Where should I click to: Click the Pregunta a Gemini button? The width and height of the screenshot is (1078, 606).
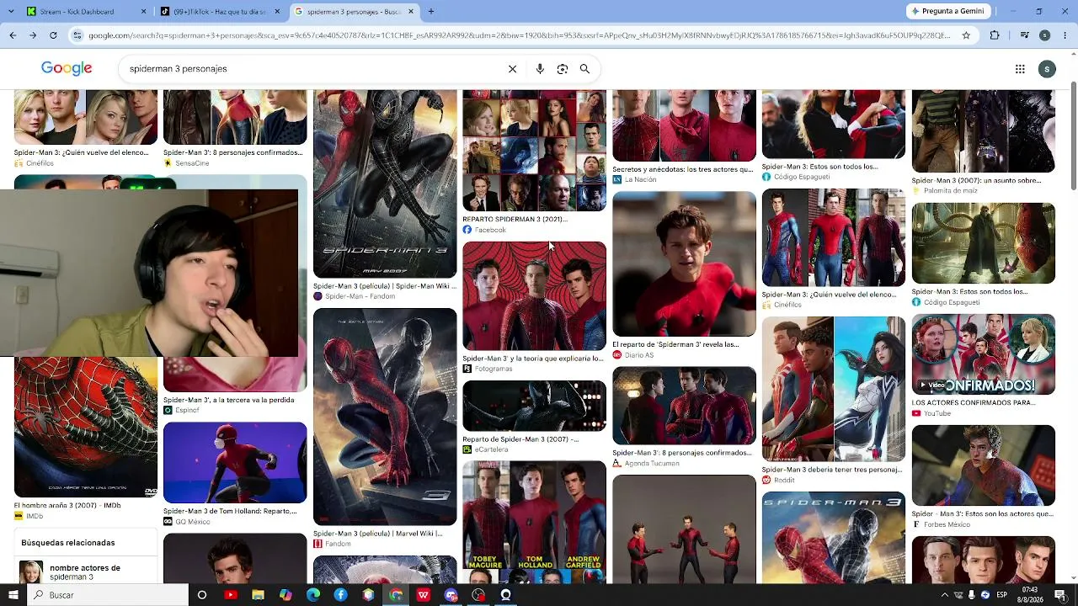pyautogui.click(x=947, y=12)
